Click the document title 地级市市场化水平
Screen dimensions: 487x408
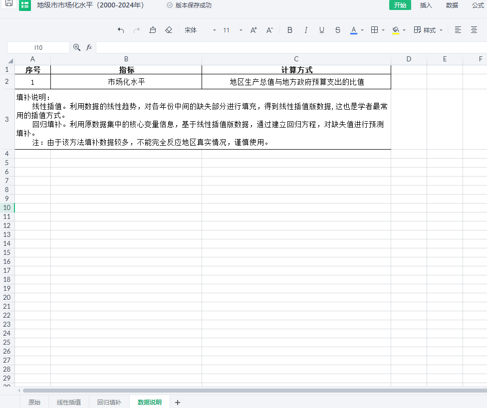click(90, 5)
